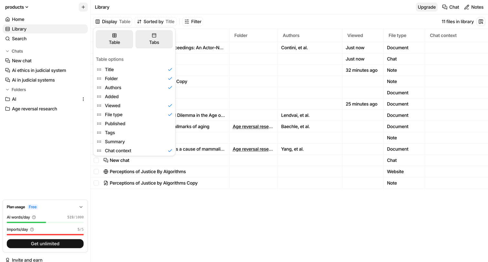Click the drag handle for Tags option
This screenshot has width=488, height=262.
click(99, 133)
